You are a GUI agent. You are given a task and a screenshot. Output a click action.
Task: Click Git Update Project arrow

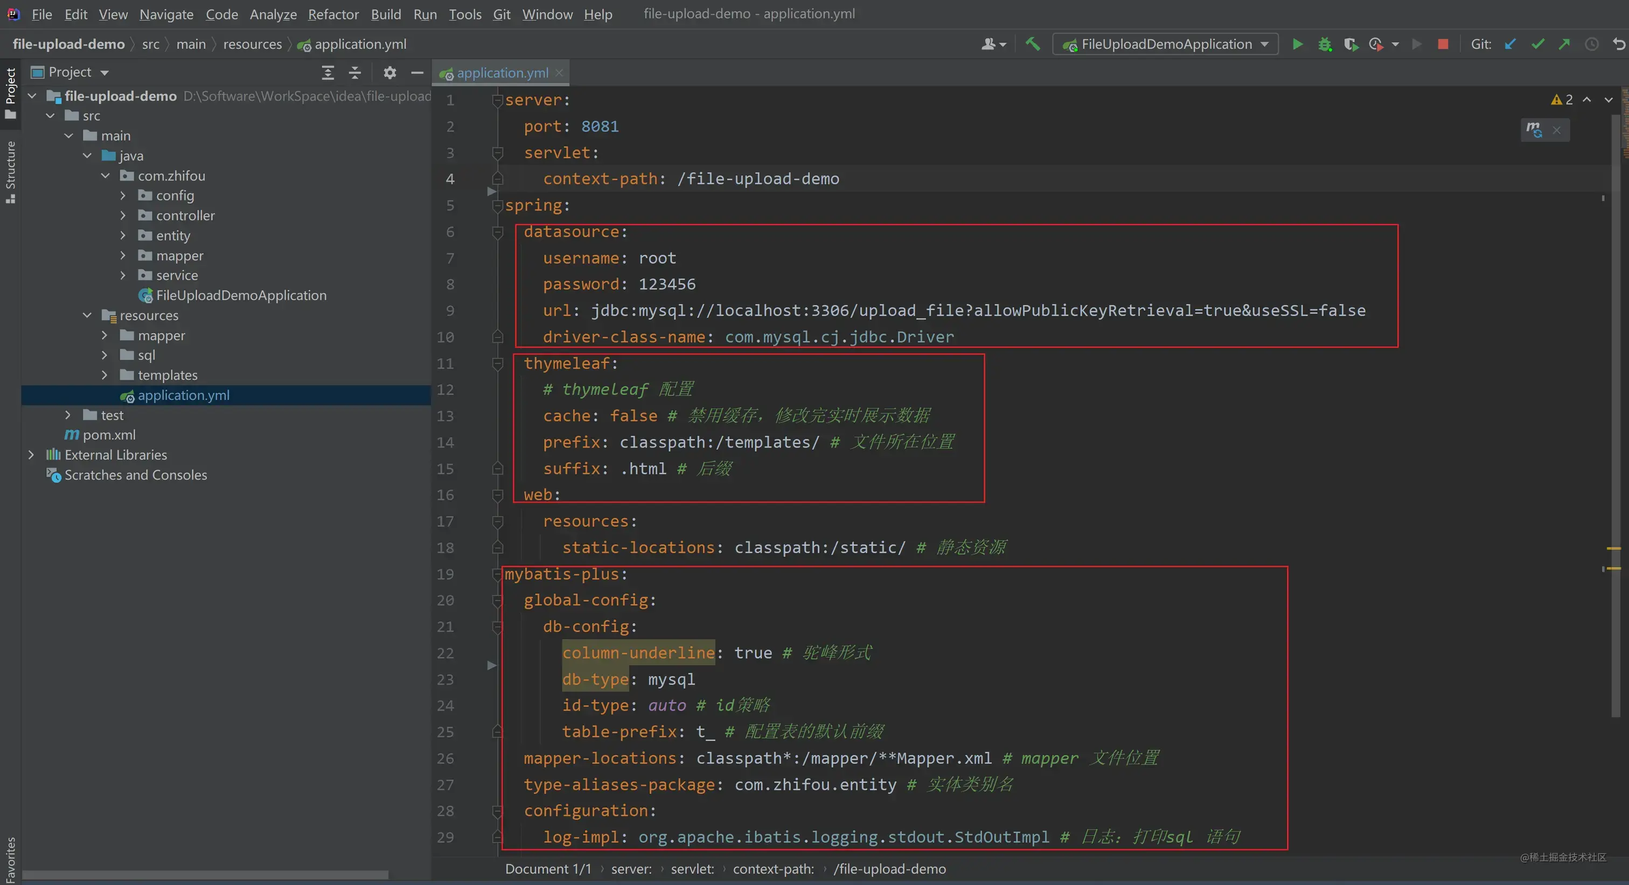[x=1510, y=44]
